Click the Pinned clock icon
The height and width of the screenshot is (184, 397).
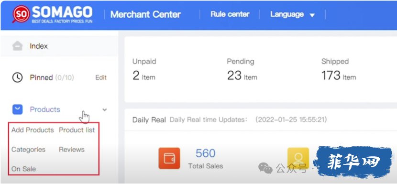pos(18,77)
